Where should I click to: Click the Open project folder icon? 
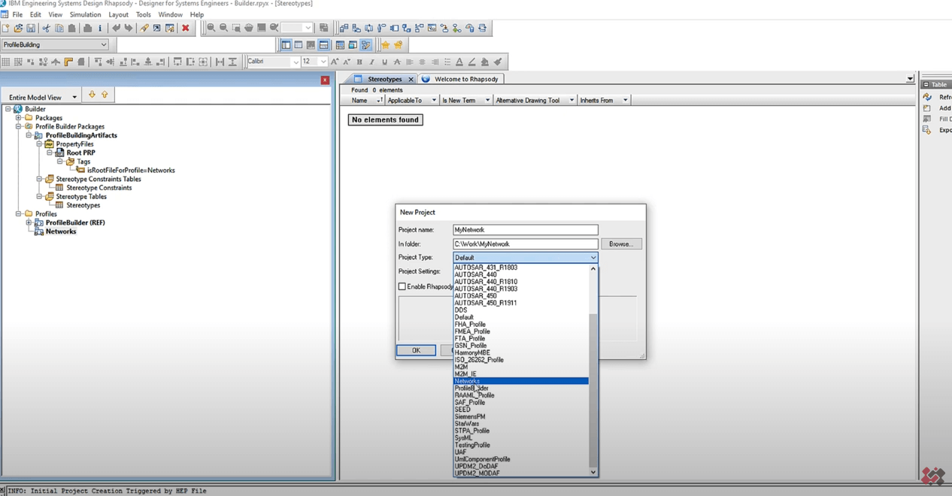(x=18, y=28)
